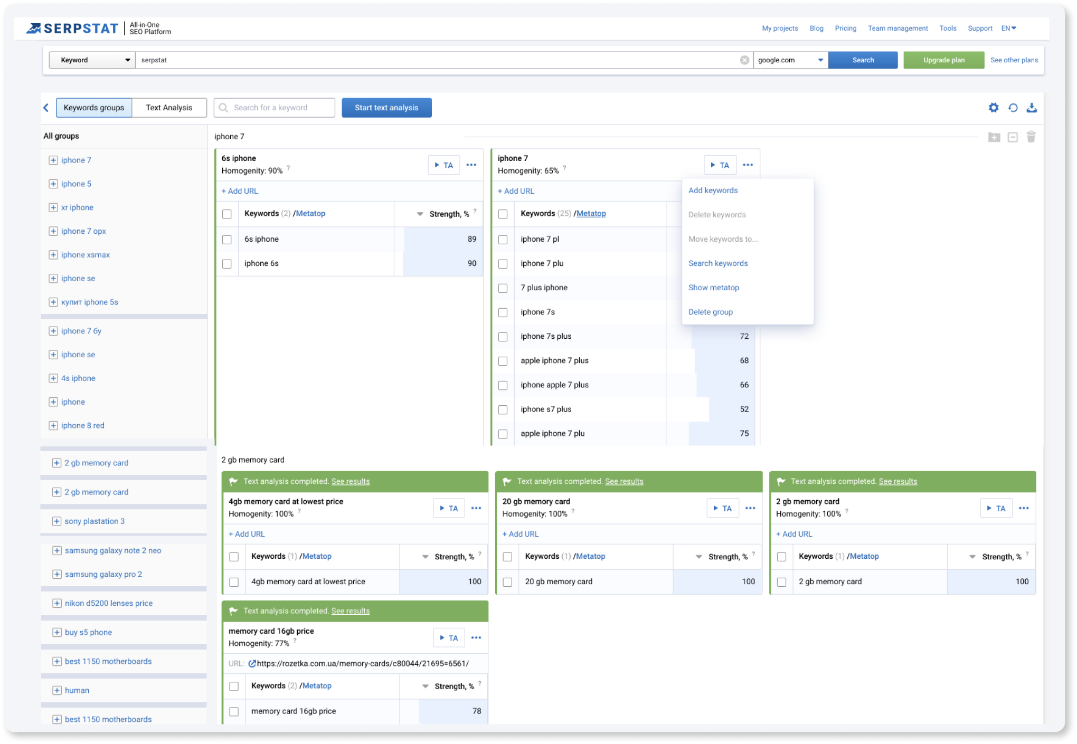The image size is (1077, 744).
Task: Choose Show metatop menu item
Action: (x=714, y=288)
